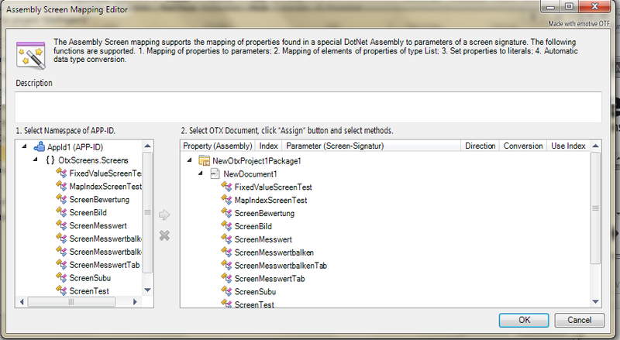Select the AppId1 (APP-ID) node icon

(x=39, y=146)
